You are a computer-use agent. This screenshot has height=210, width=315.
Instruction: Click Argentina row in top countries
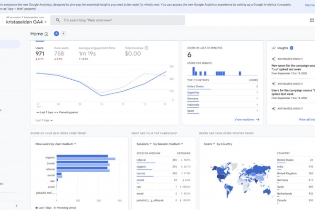point(222,93)
